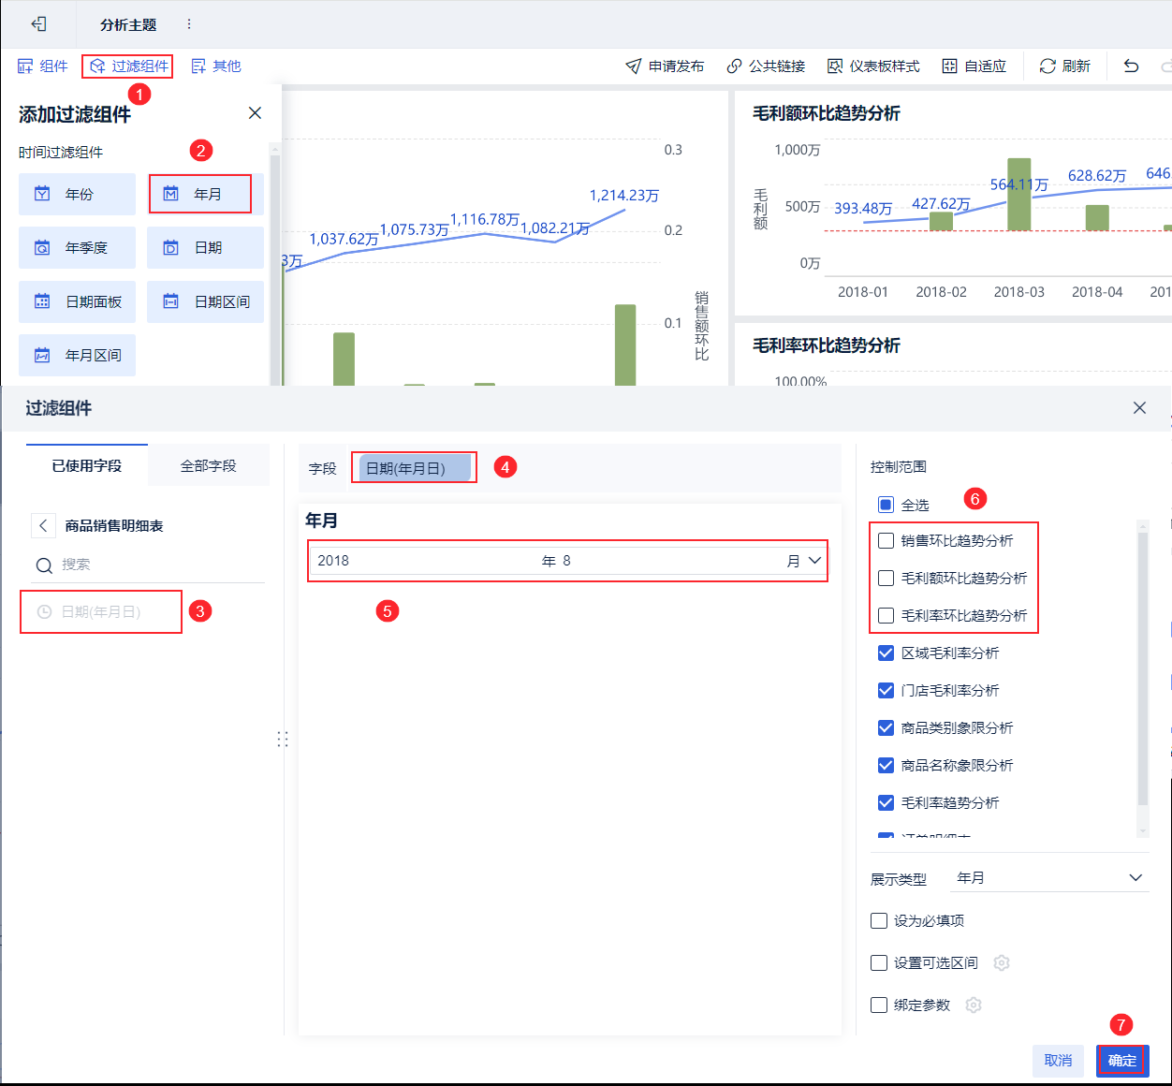Click 申请发布 in the toolbar

coord(665,66)
